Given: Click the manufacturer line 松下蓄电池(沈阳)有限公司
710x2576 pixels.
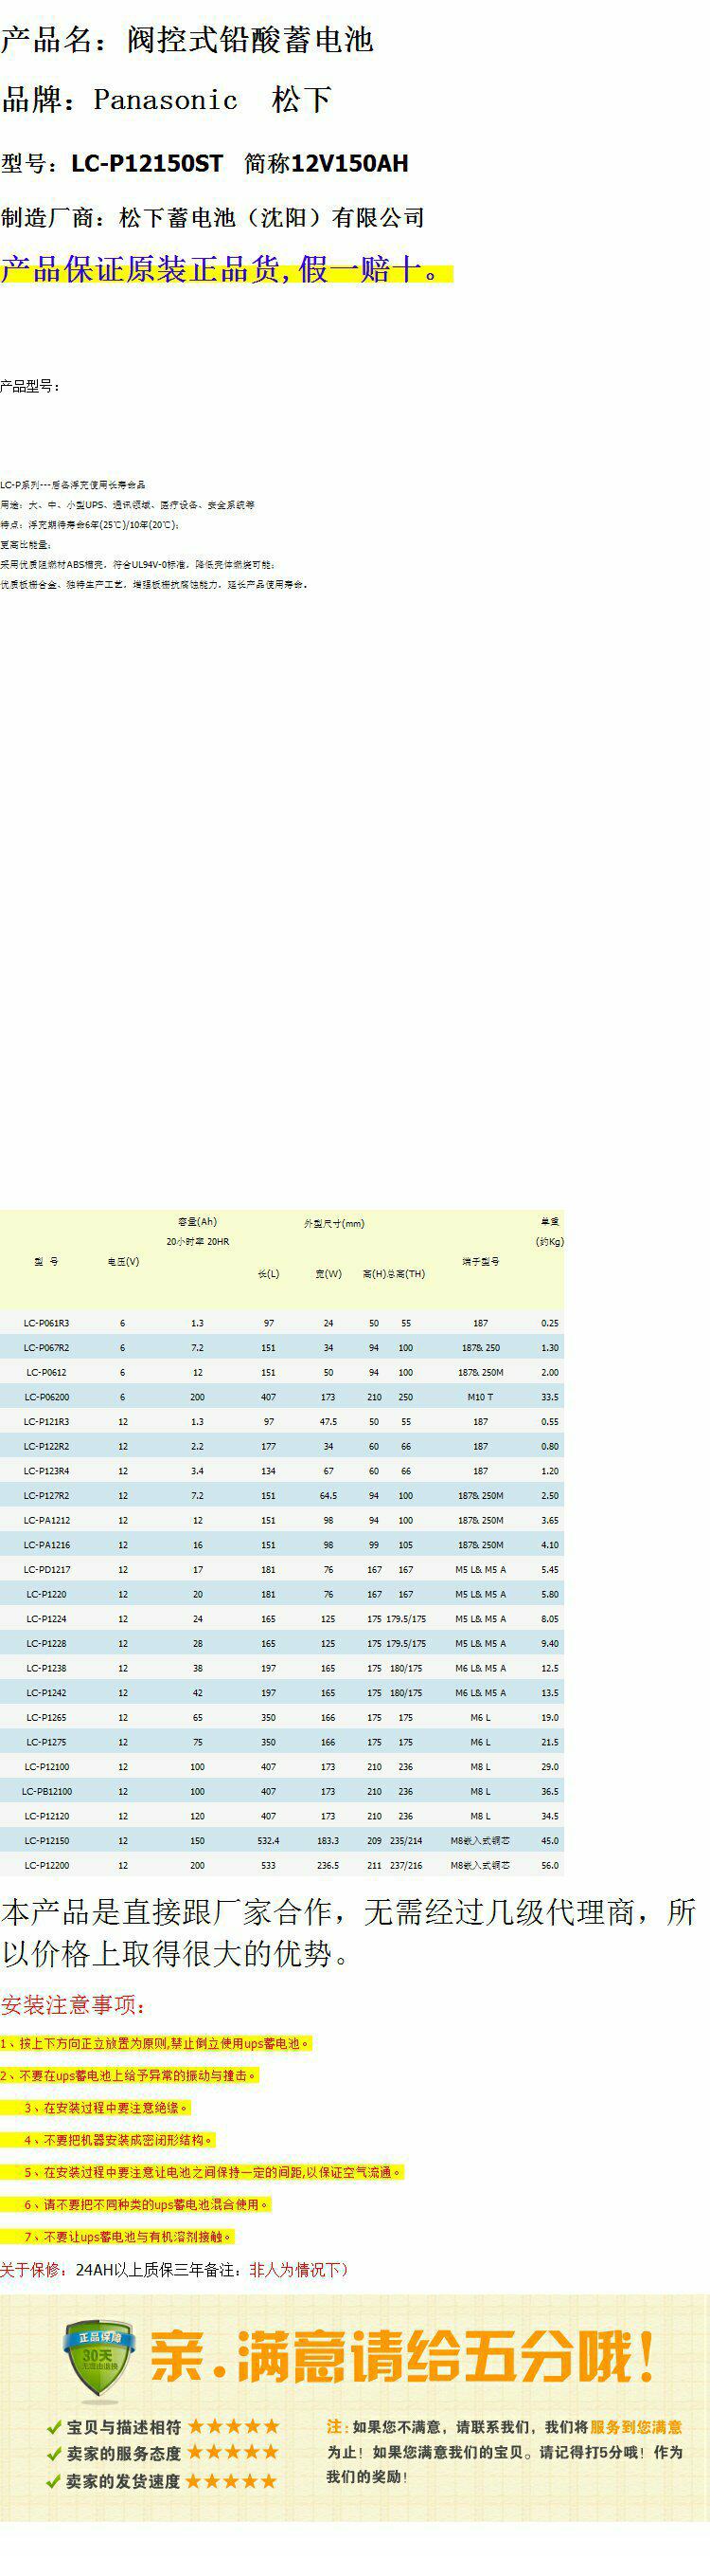Looking at the screenshot, I should pos(213,217).
